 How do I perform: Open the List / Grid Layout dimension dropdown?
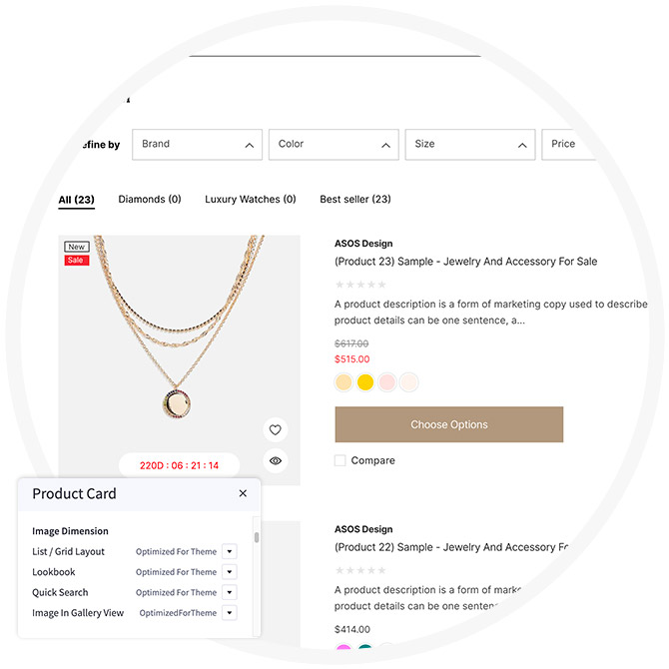229,551
